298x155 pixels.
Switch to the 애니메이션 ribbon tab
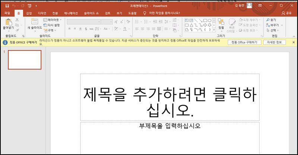[71, 13]
